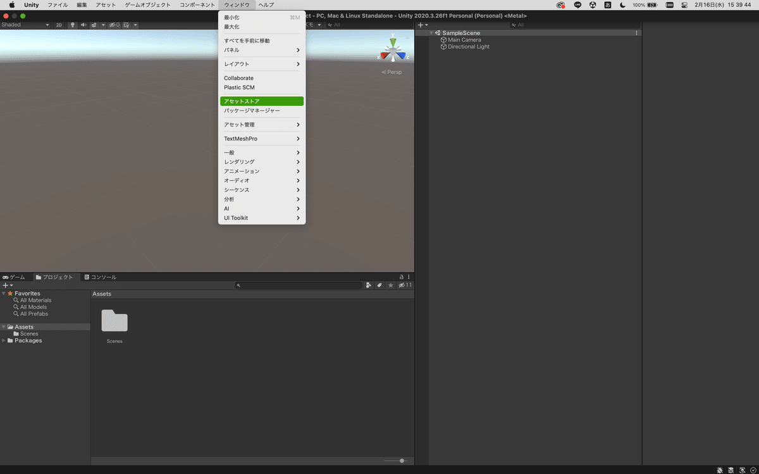Open the コンポーネント menu
The height and width of the screenshot is (474, 759).
197,5
